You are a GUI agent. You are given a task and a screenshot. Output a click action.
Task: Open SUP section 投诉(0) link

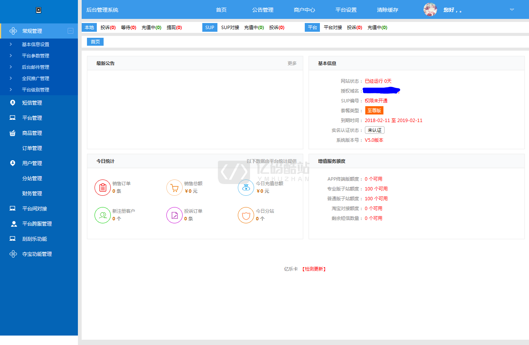[277, 28]
